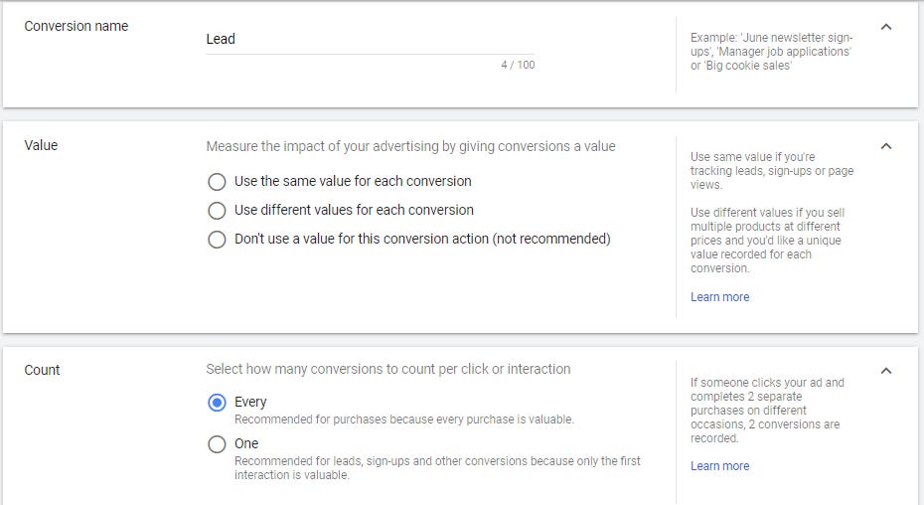Select "Use the same value for each conversion"
This screenshot has width=924, height=505.
(x=217, y=182)
